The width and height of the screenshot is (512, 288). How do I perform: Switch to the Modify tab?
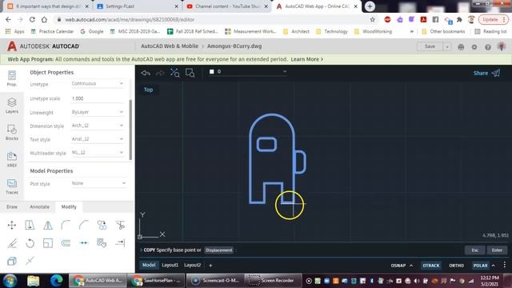pyautogui.click(x=69, y=206)
